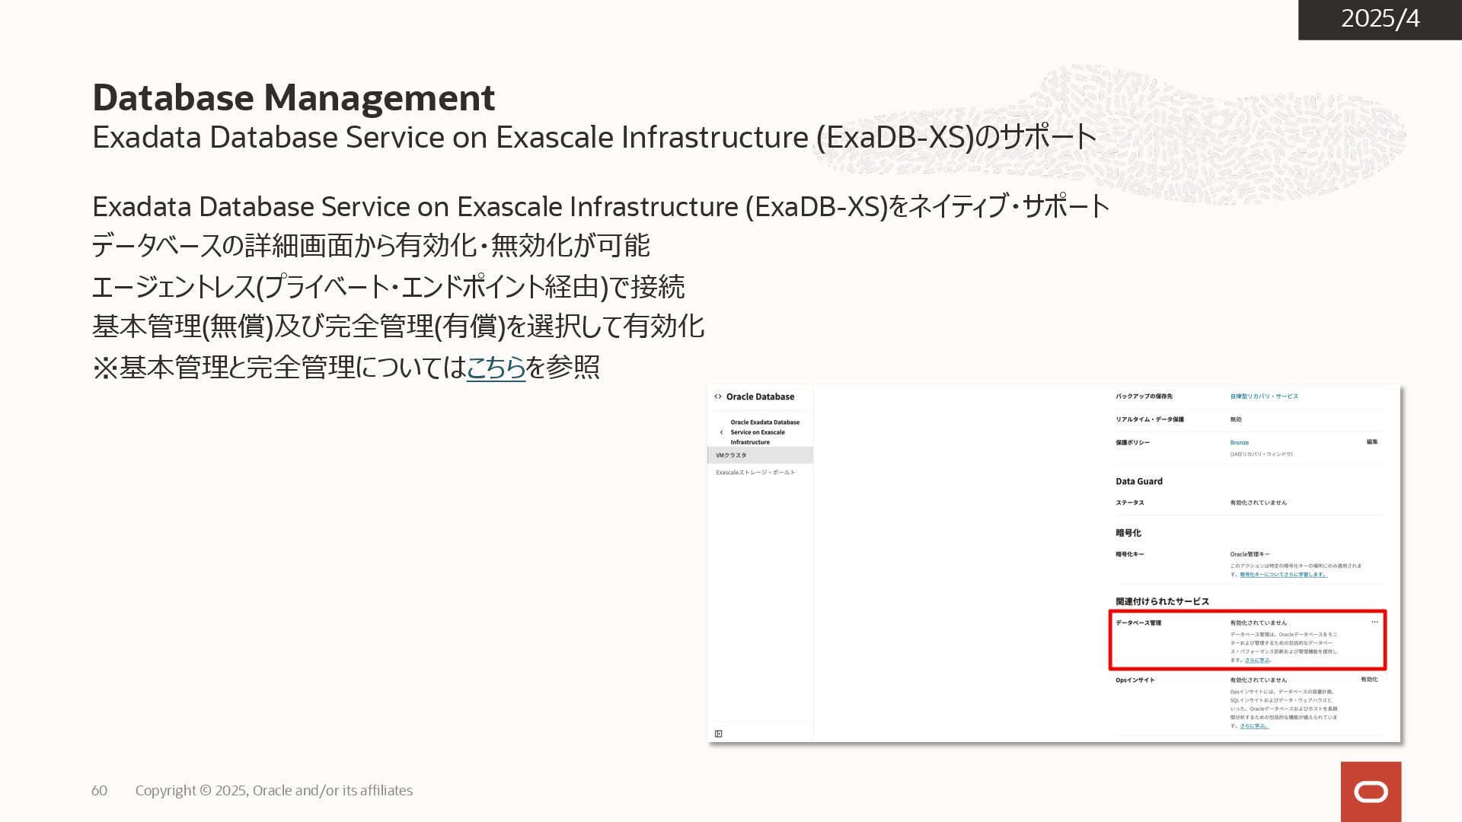Screen dimensions: 1462x822
Task: Open the 暗号化キーについてさらに学習します link
Action: [1283, 575]
